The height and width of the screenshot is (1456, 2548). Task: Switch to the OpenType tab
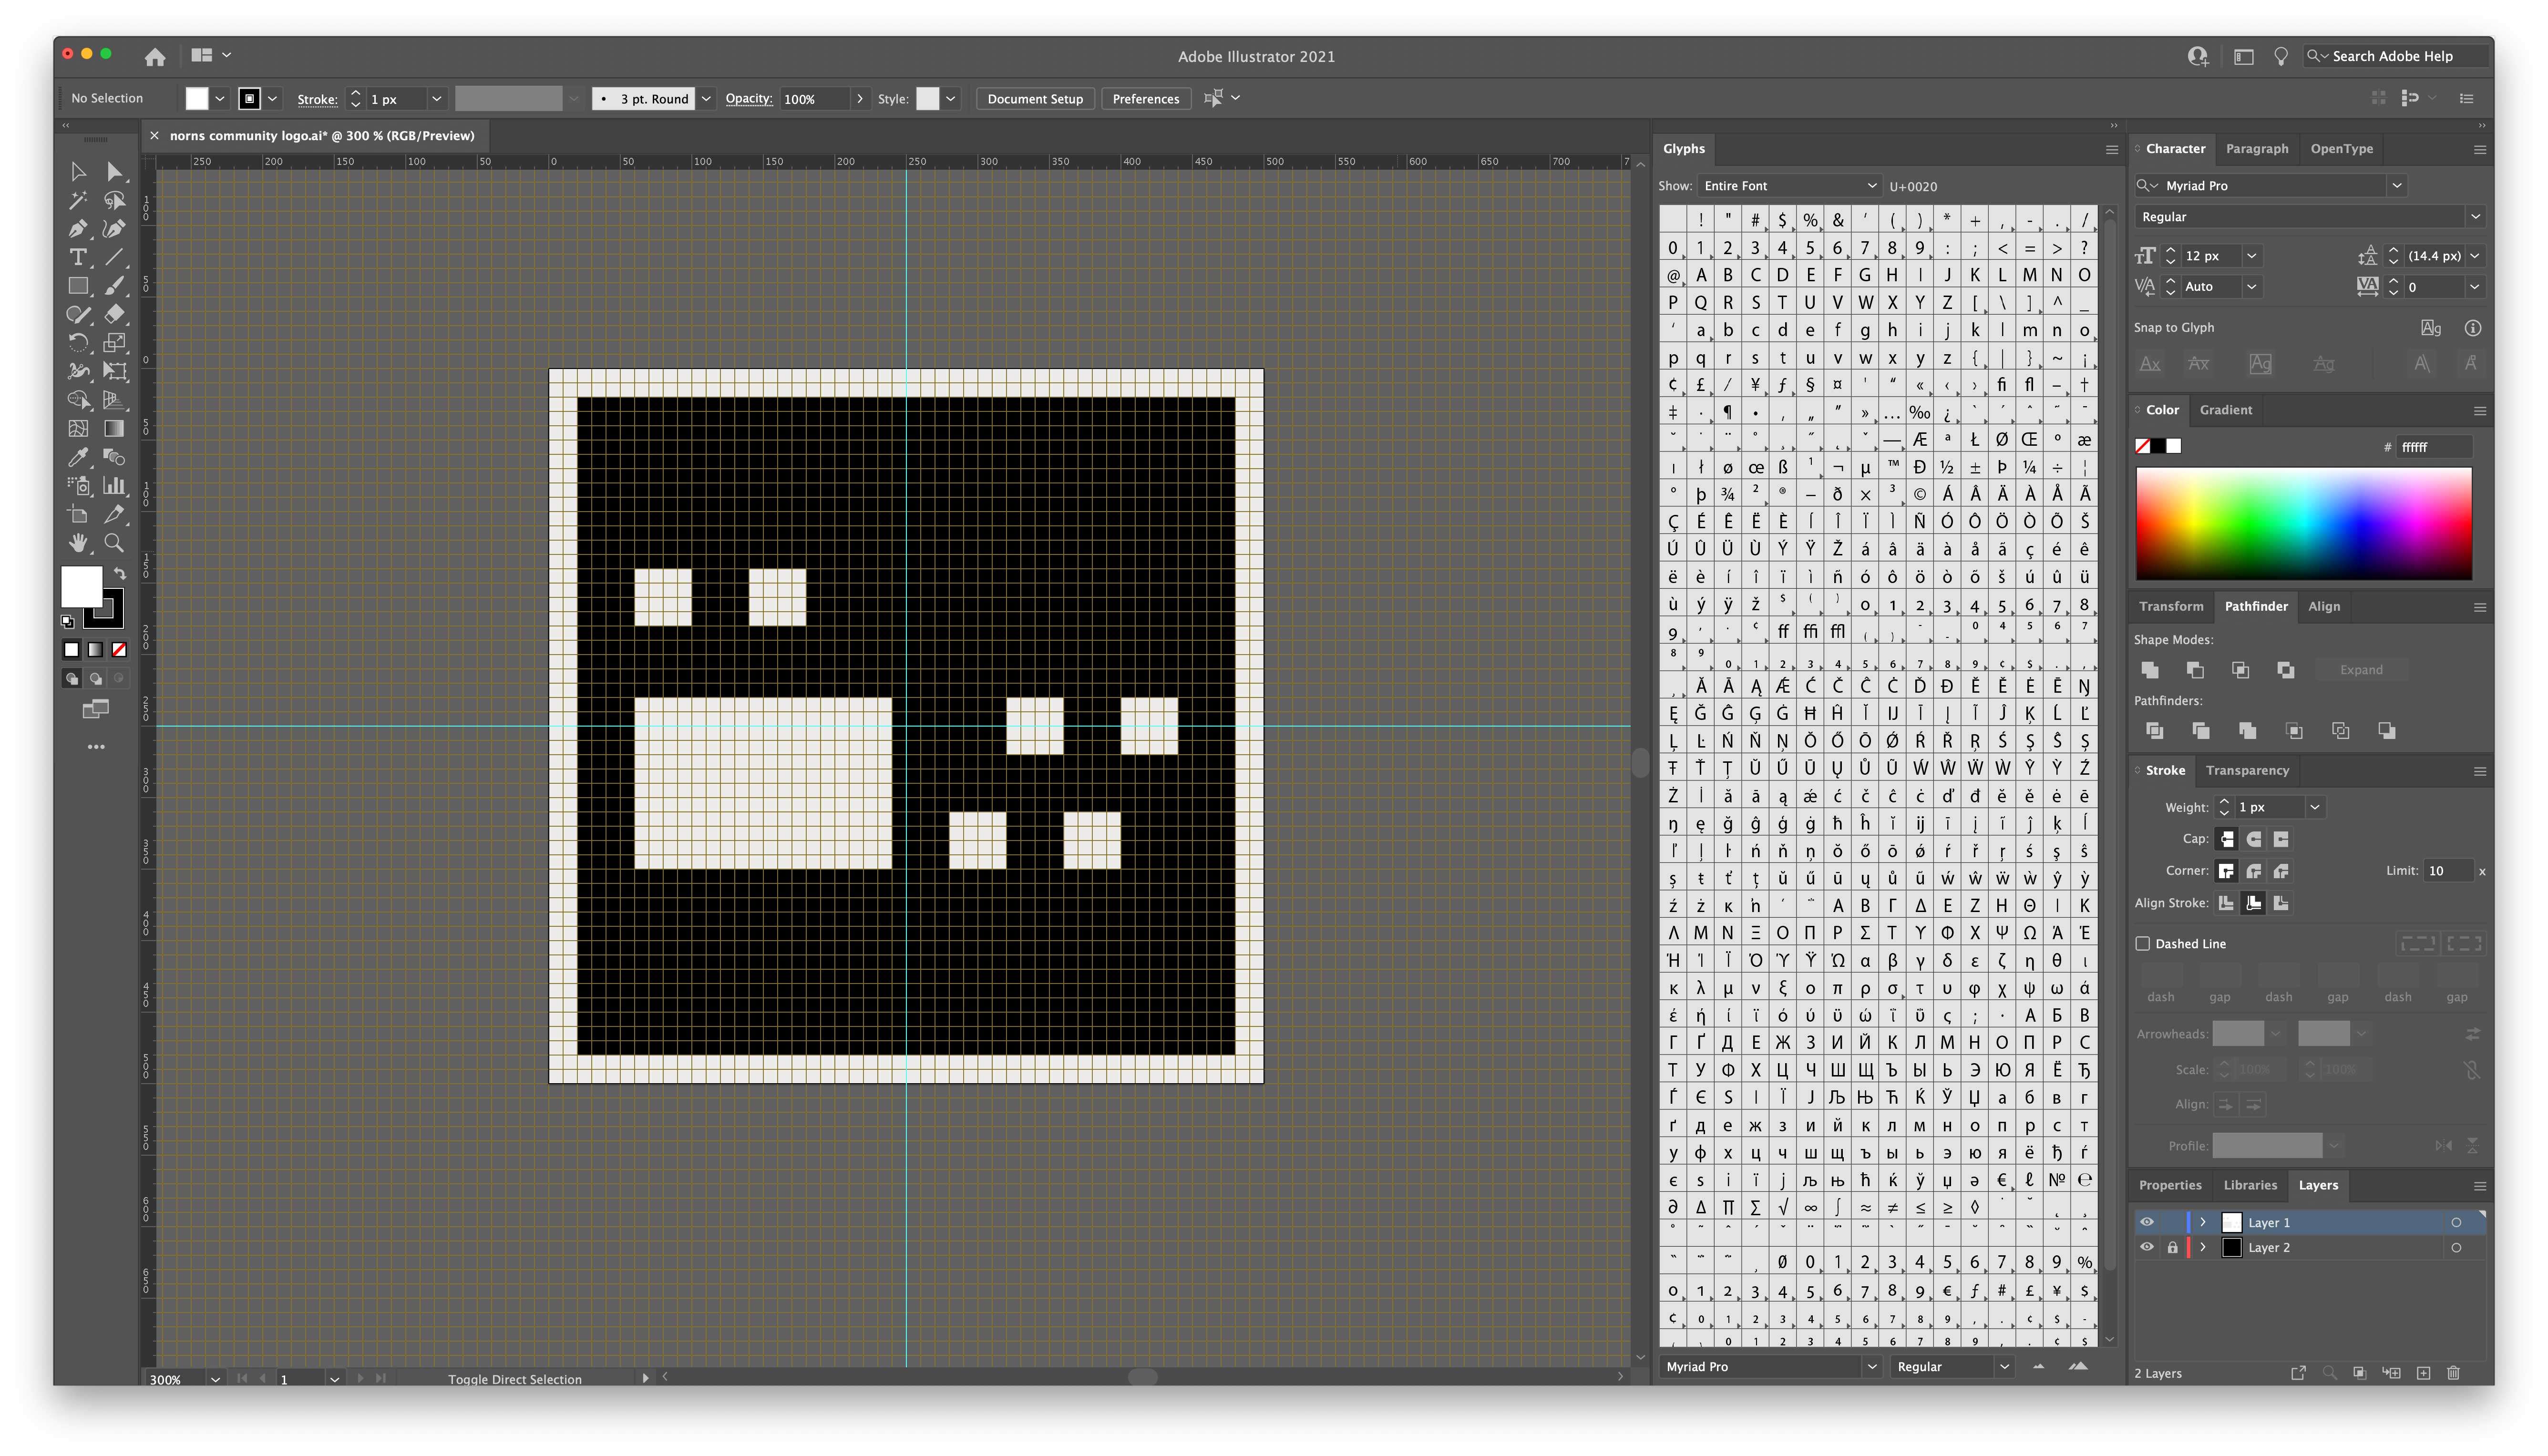2342,149
